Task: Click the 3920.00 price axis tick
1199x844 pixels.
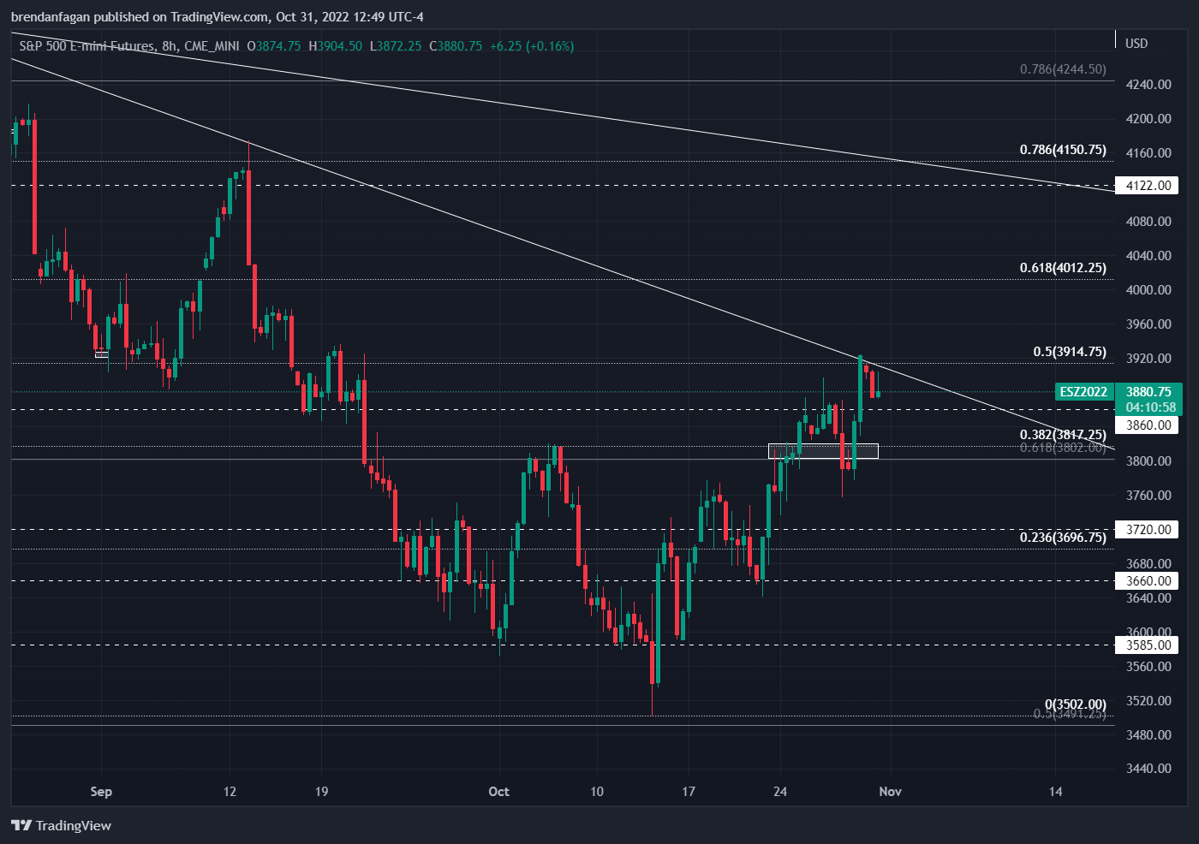Action: point(1148,359)
